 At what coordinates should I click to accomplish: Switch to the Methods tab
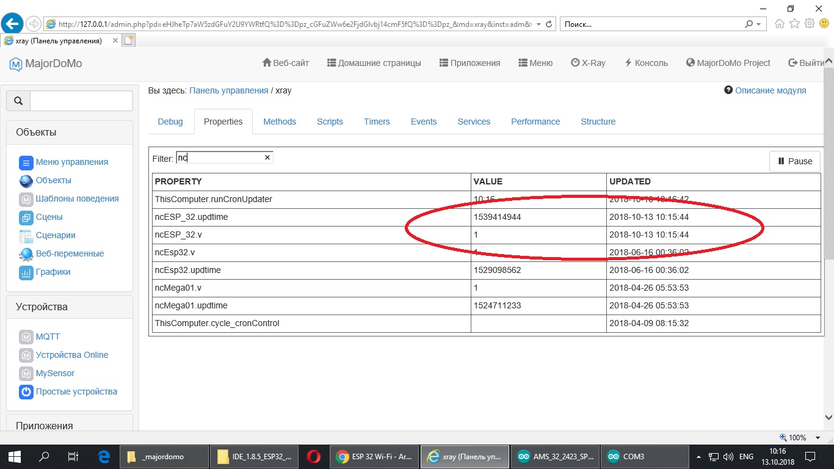point(280,122)
